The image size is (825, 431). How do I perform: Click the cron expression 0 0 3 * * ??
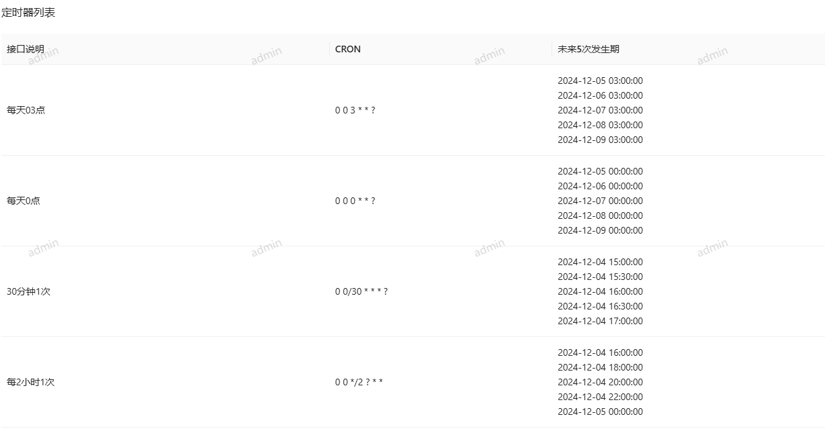click(355, 110)
